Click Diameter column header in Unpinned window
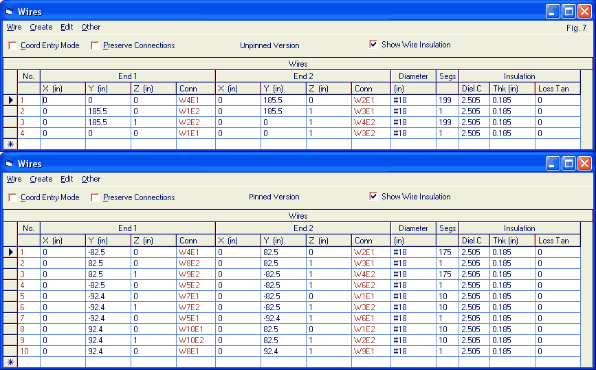This screenshot has height=370, width=596. pos(413,76)
